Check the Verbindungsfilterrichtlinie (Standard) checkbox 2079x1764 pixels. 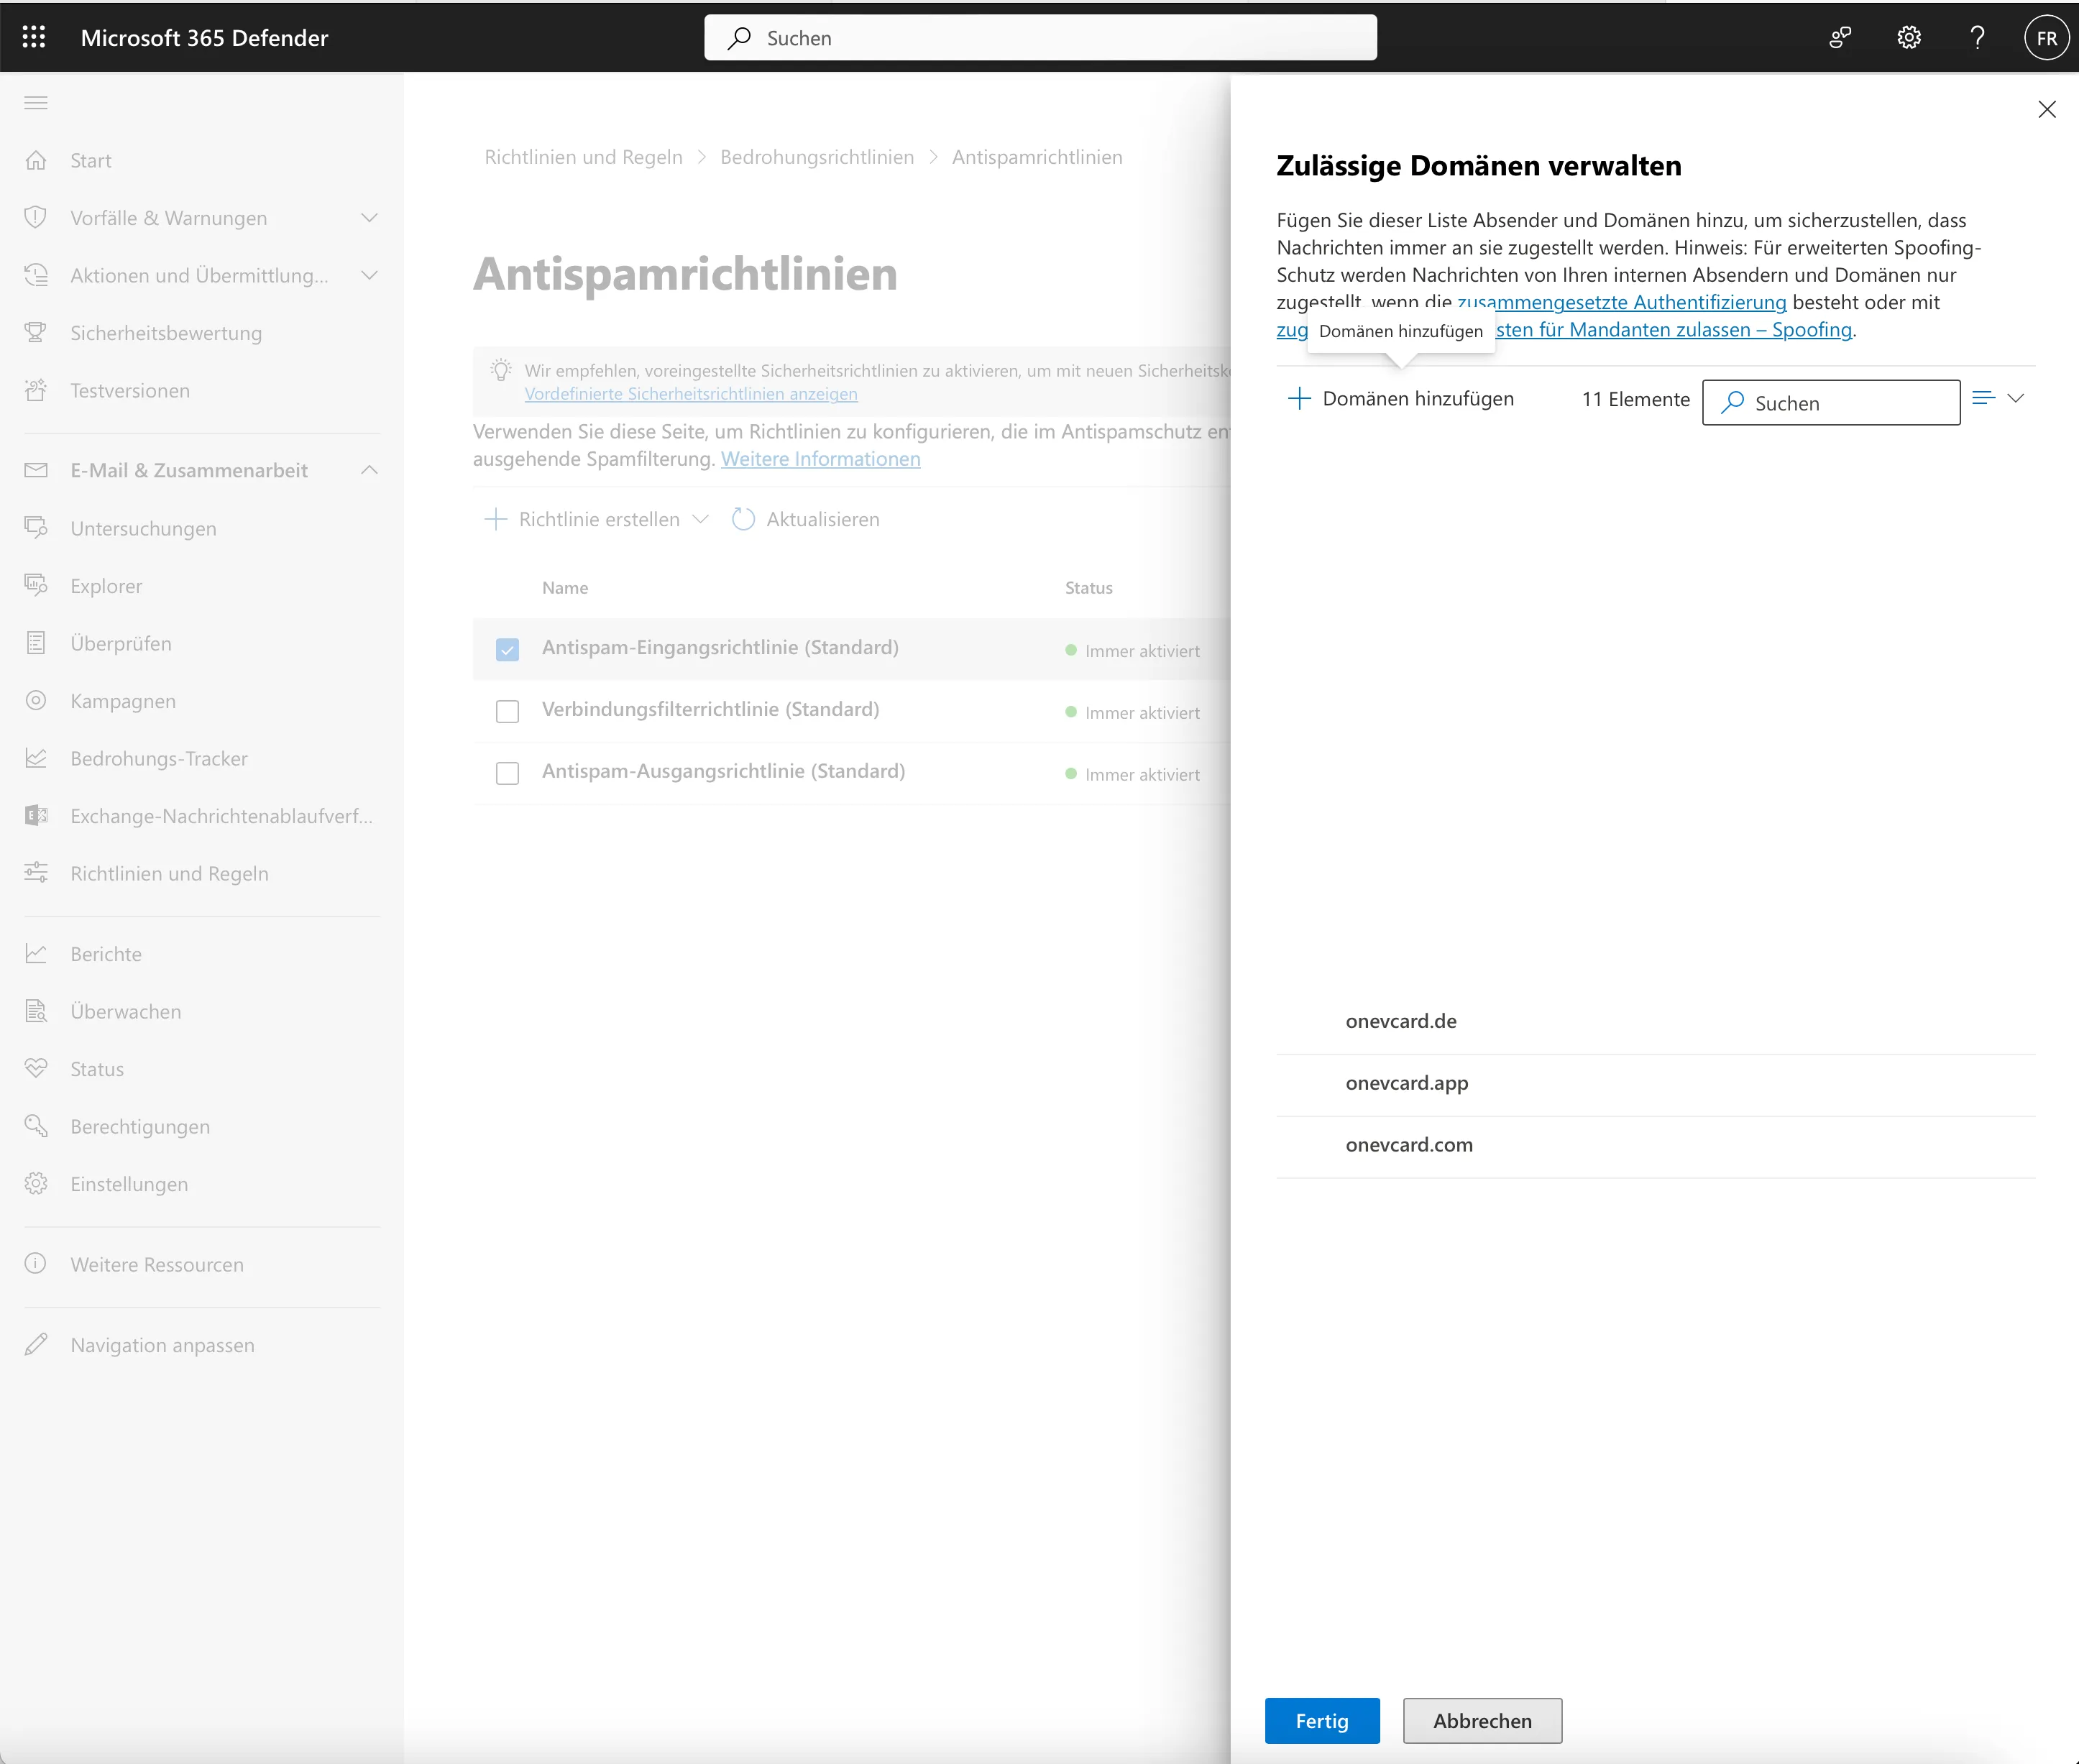coord(507,711)
